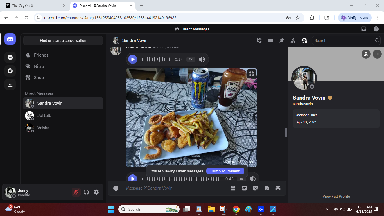Viewport: 384px width, 216px height.
Task: Open attachment upload plus button
Action: click(x=116, y=188)
